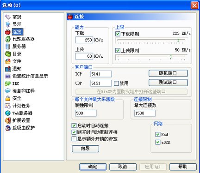
Task: Open 计划任务 options page
Action: 21,106
